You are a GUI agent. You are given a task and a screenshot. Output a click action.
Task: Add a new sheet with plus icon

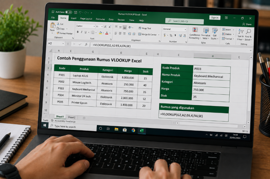click(x=84, y=118)
